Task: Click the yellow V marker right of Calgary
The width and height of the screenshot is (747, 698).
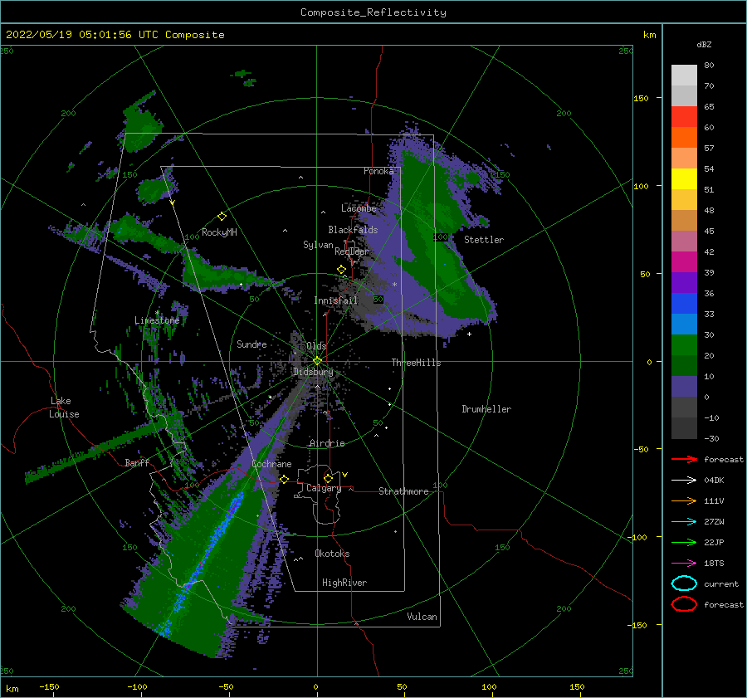Action: pos(344,475)
